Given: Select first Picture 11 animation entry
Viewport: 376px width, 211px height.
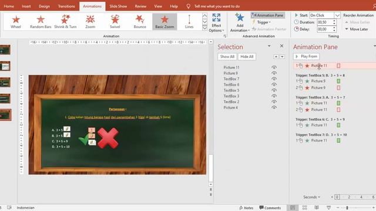Looking at the screenshot, I should pos(334,66).
